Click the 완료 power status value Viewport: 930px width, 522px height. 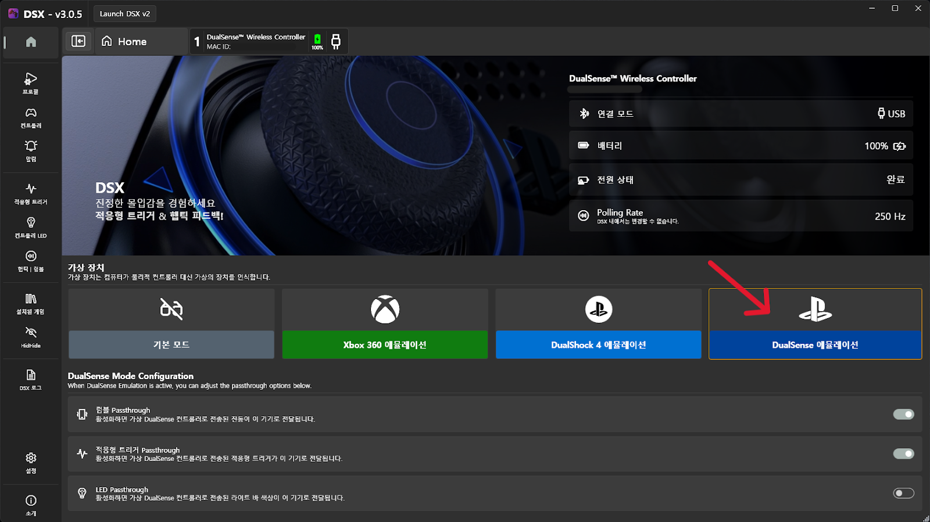[896, 179]
